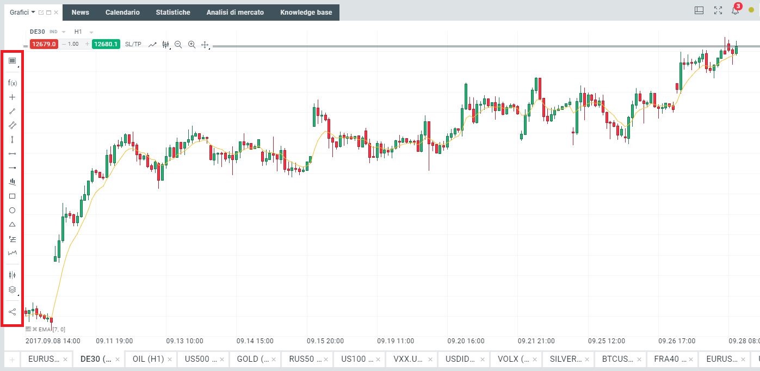Select the triangle shape tool

13,224
